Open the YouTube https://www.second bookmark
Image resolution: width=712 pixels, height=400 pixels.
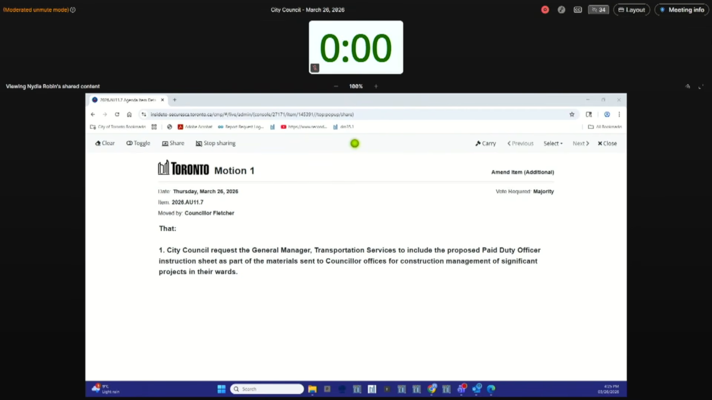coord(304,127)
